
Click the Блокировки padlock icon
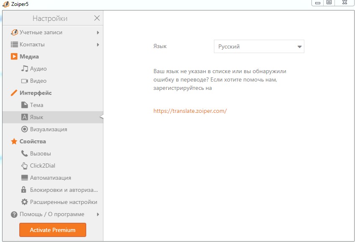click(23, 190)
